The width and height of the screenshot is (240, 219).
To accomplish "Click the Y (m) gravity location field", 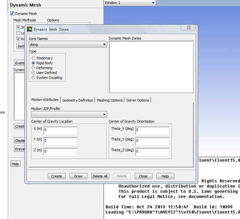I will (x=61, y=141).
